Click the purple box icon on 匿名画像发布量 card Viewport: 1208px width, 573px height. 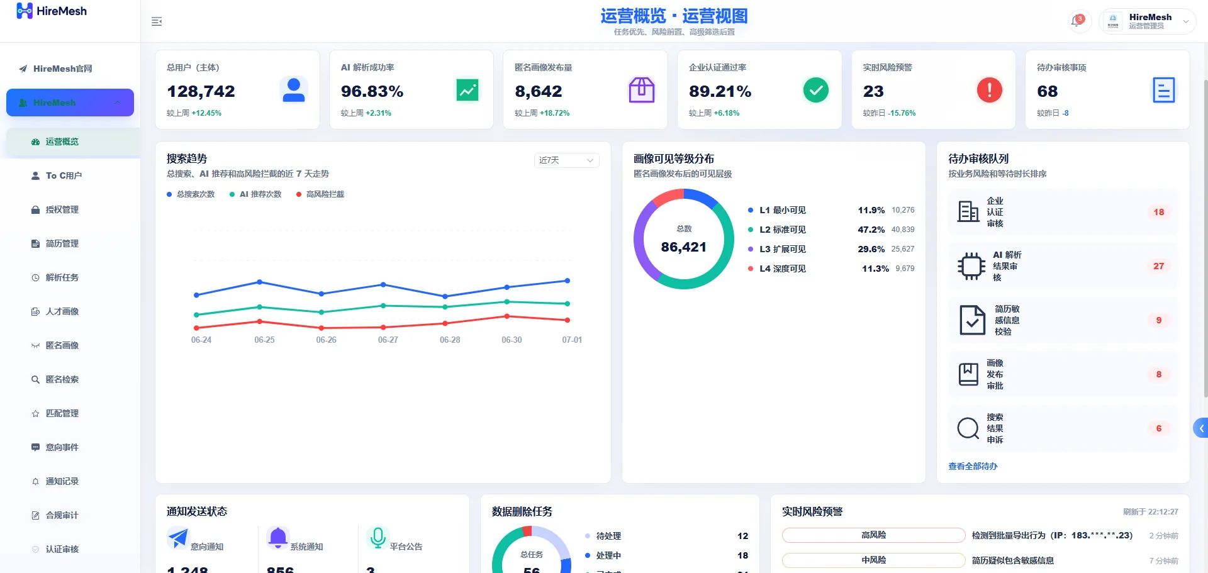point(642,90)
